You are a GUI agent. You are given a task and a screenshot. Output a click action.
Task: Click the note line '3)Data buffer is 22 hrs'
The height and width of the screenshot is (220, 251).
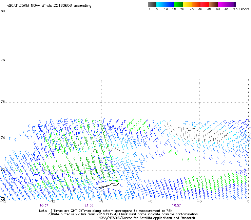[x=123, y=214]
